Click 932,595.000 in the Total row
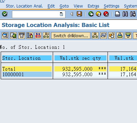This screenshot has width=137, height=123. pos(77,69)
